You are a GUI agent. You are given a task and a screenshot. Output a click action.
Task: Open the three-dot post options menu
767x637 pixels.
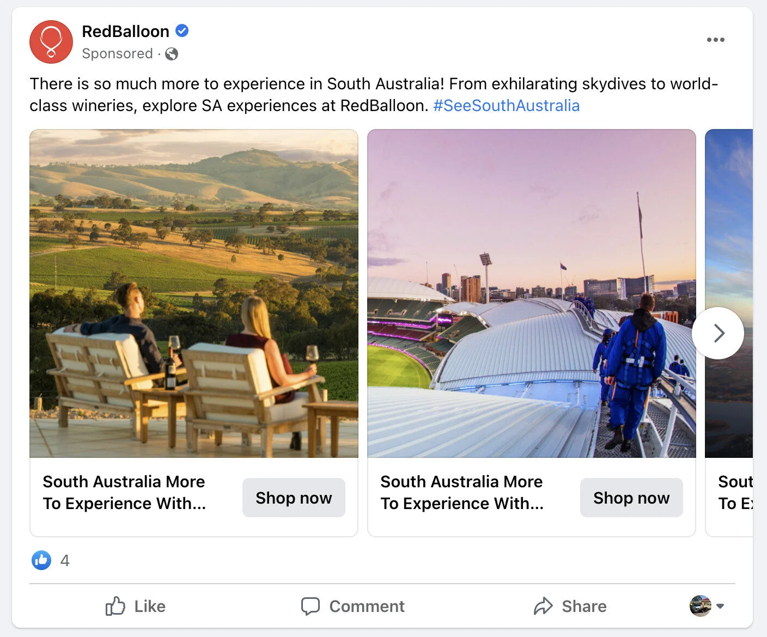(x=715, y=39)
